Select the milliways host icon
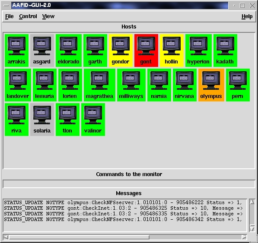The width and height of the screenshot is (258, 243). 131,85
